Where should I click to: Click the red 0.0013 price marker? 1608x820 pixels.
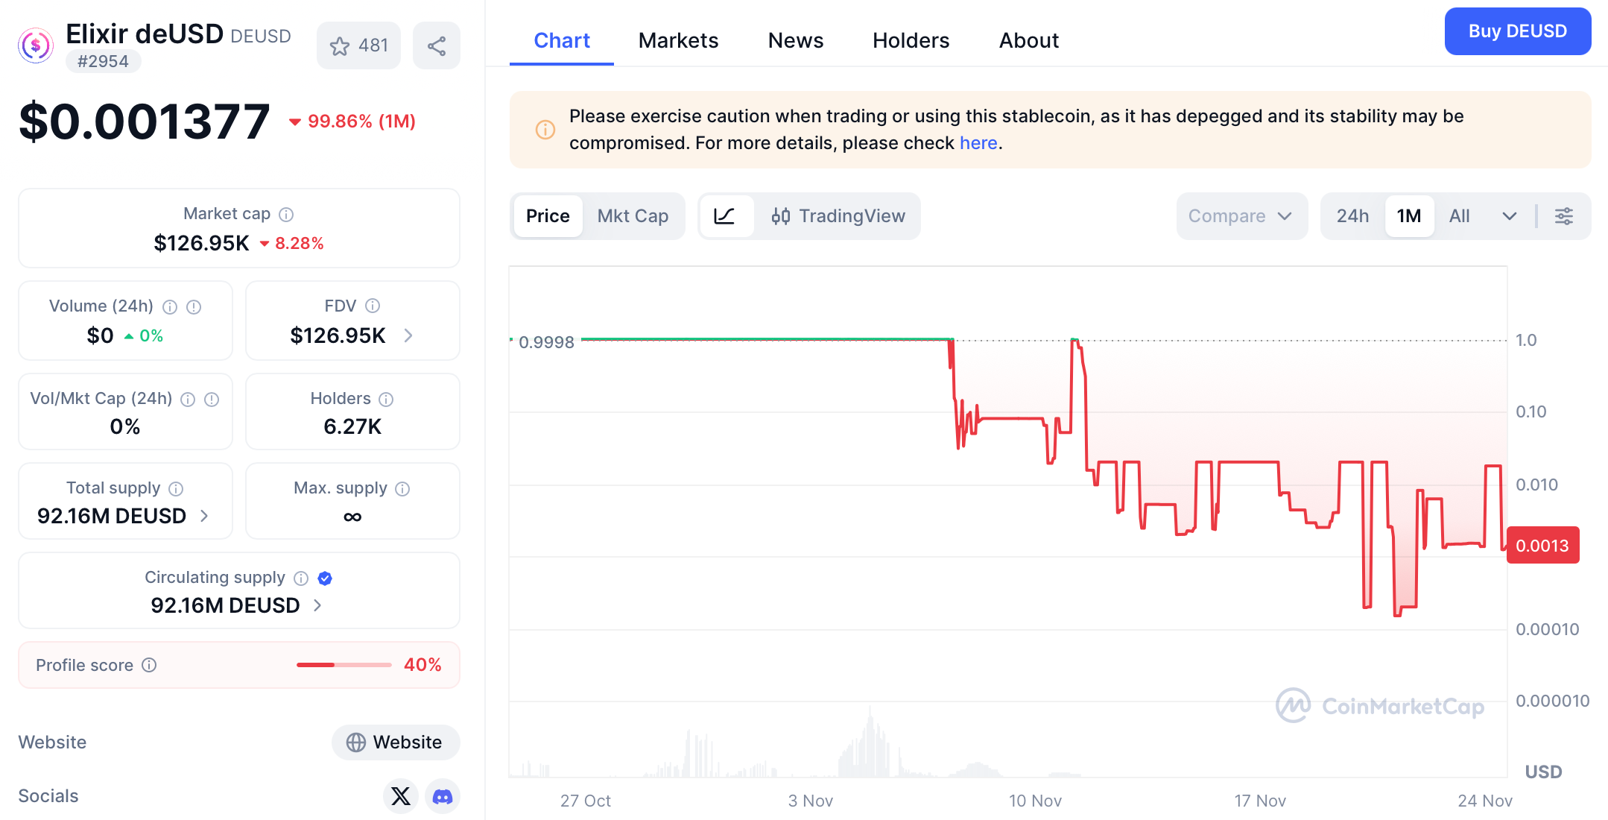pos(1542,545)
